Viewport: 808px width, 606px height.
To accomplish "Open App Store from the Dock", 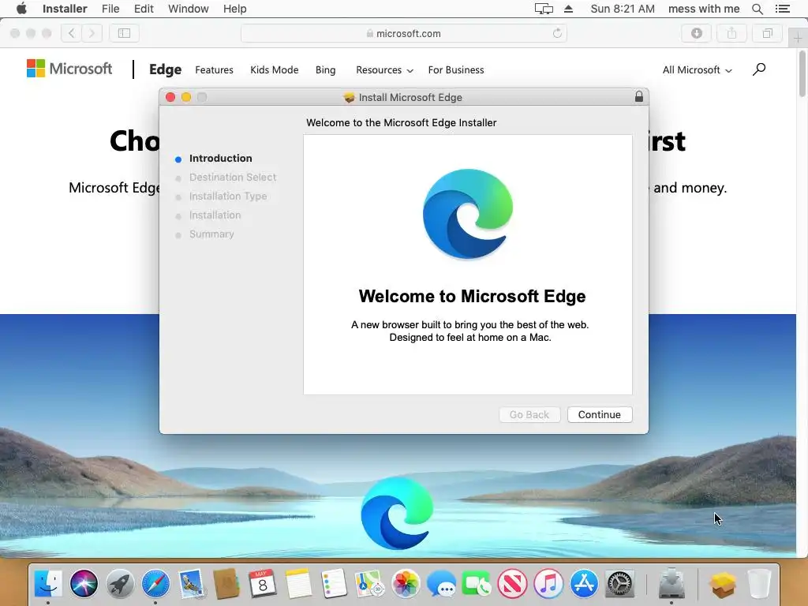I will coord(584,584).
